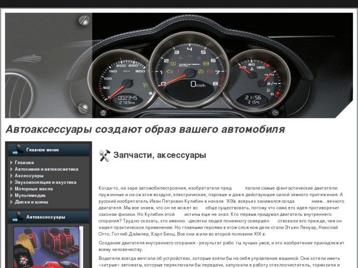Click the arrow bullet next to 'Мультимедиа'
This screenshot has width=358, height=268.
(11, 195)
